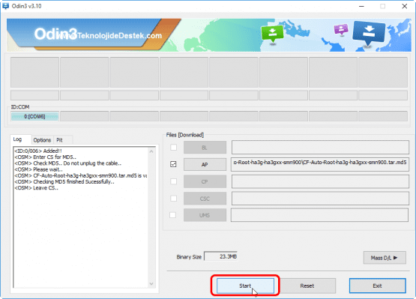The height and width of the screenshot is (299, 416).
Task: Click the BL file button
Action: point(205,148)
